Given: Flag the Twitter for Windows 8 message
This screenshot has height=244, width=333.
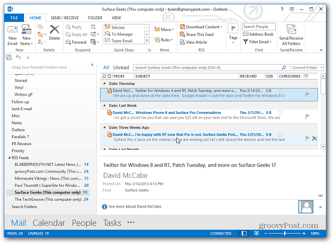Looking at the screenshot, I should (x=308, y=94).
